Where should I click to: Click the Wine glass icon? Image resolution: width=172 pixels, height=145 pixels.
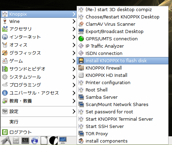coord(5,21)
